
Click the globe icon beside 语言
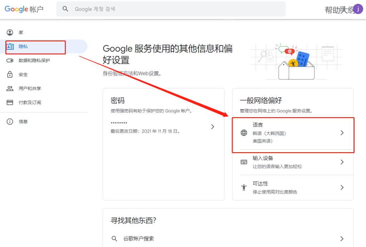[244, 133]
